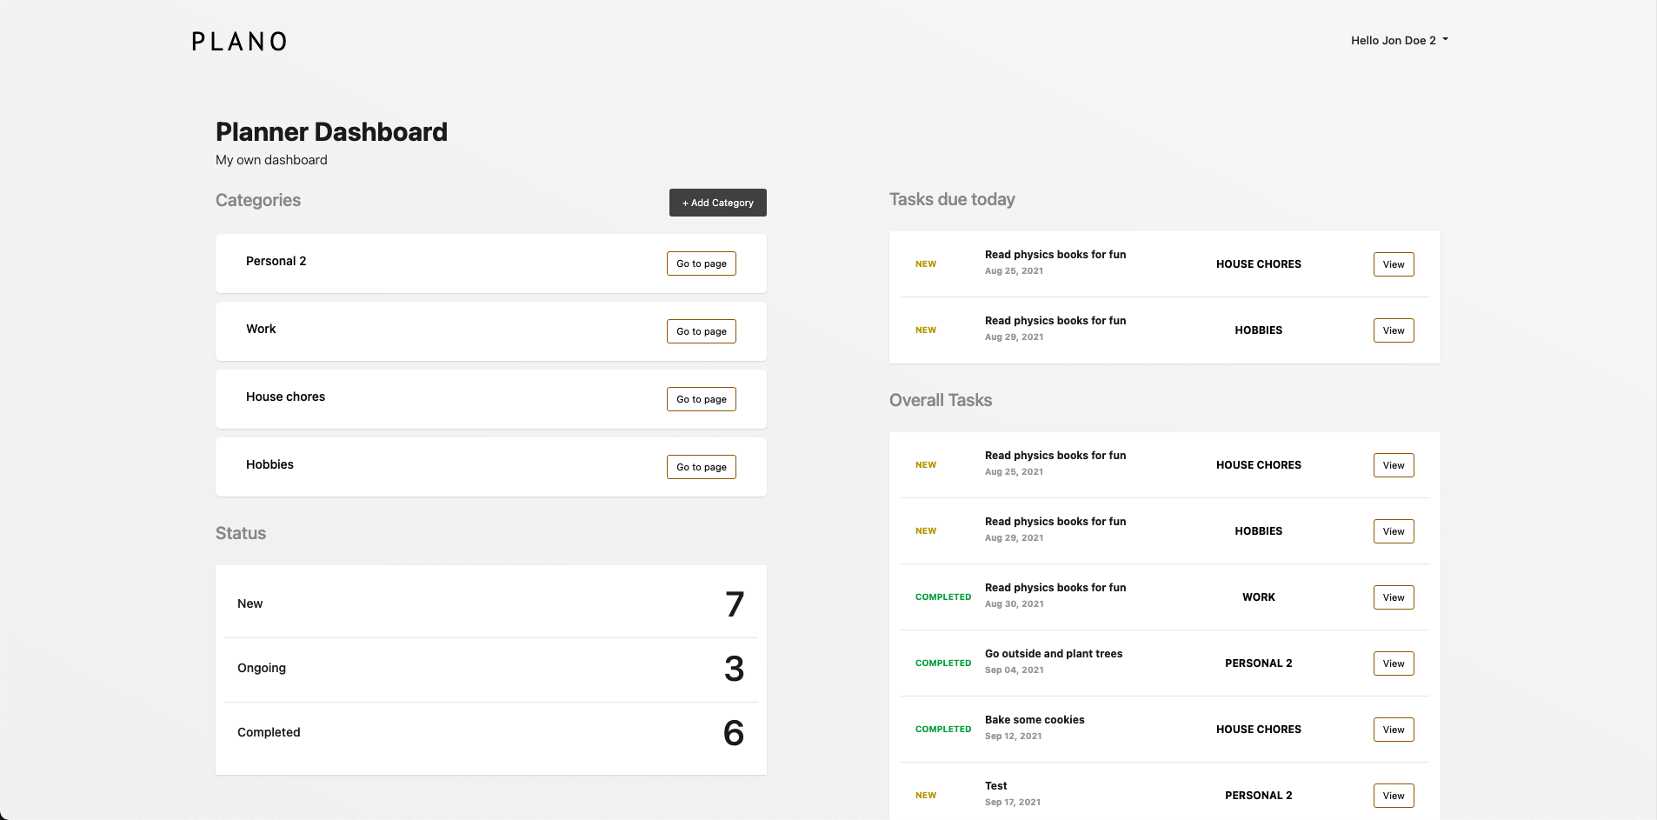The height and width of the screenshot is (820, 1657).
Task: View the Go outside and plant trees task
Action: tap(1394, 663)
